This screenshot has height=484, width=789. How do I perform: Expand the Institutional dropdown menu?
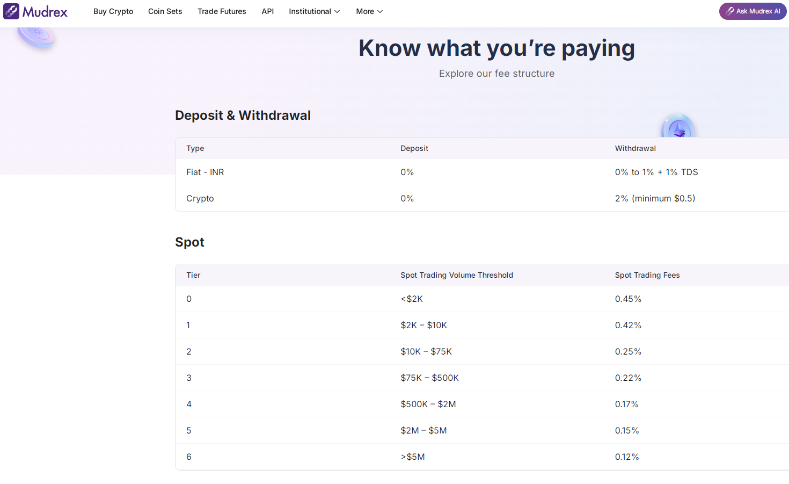click(x=314, y=11)
